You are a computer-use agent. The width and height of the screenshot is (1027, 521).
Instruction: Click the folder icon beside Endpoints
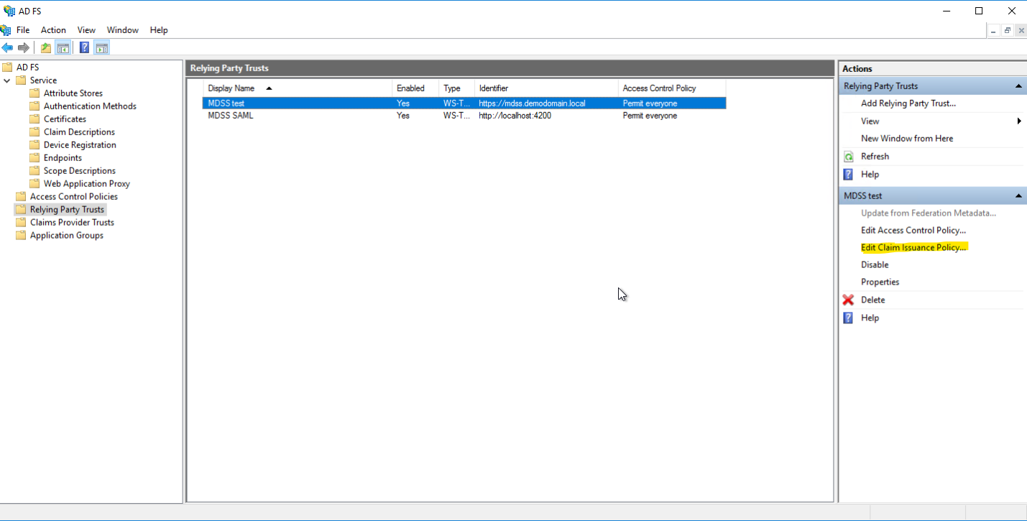pos(34,158)
